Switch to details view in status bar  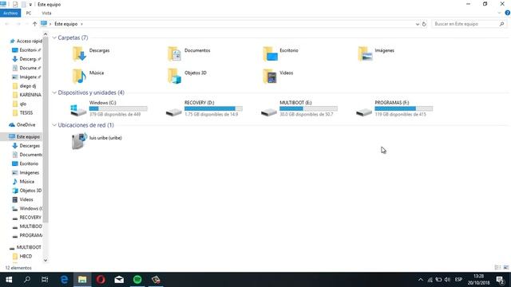click(x=497, y=268)
